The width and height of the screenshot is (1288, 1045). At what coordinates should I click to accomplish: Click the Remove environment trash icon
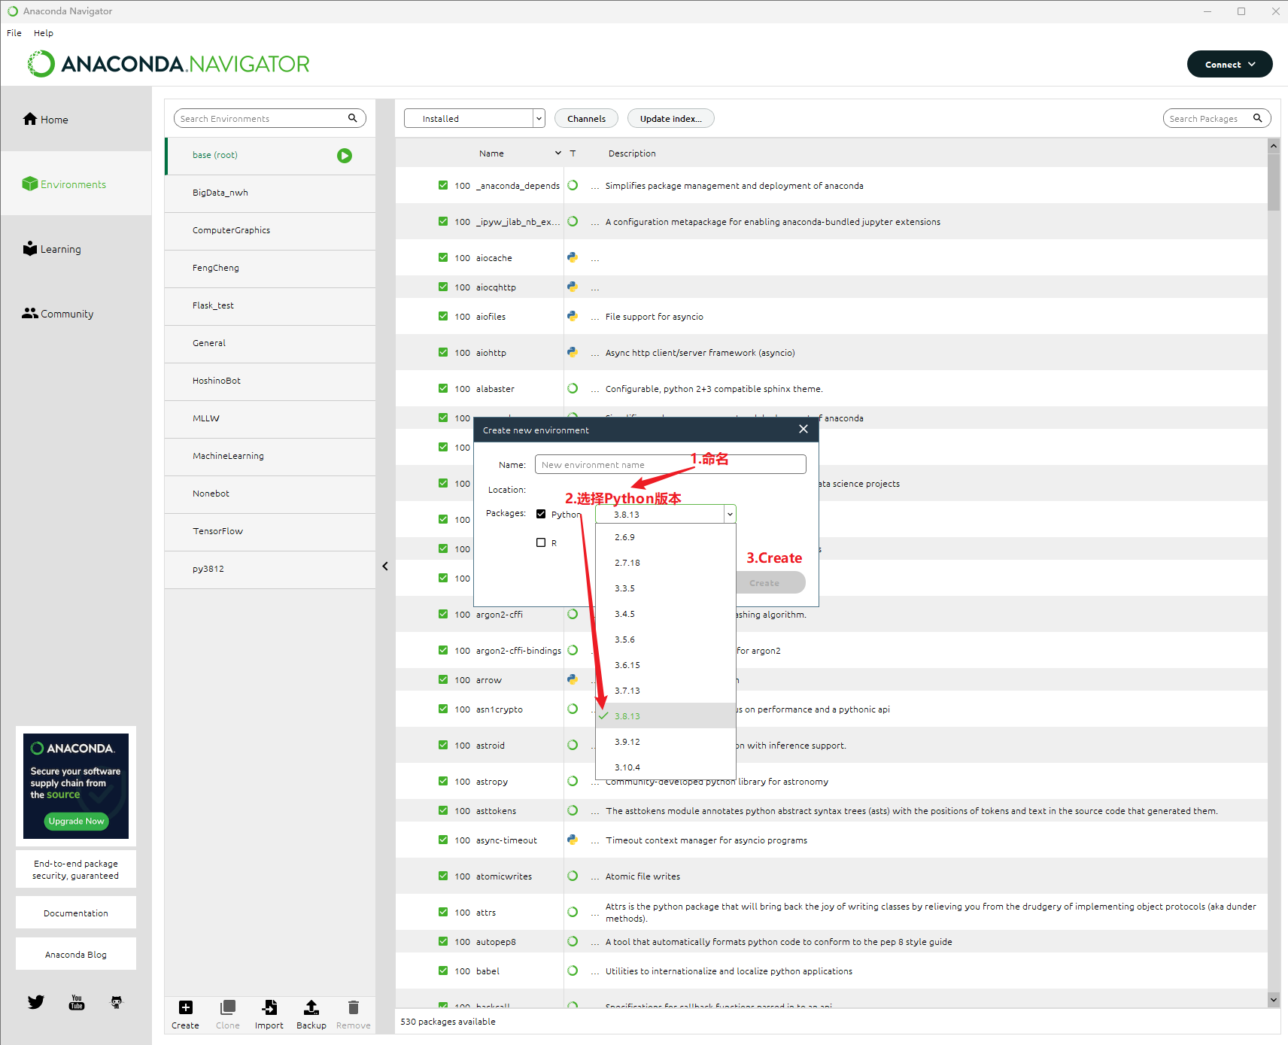coord(354,1007)
